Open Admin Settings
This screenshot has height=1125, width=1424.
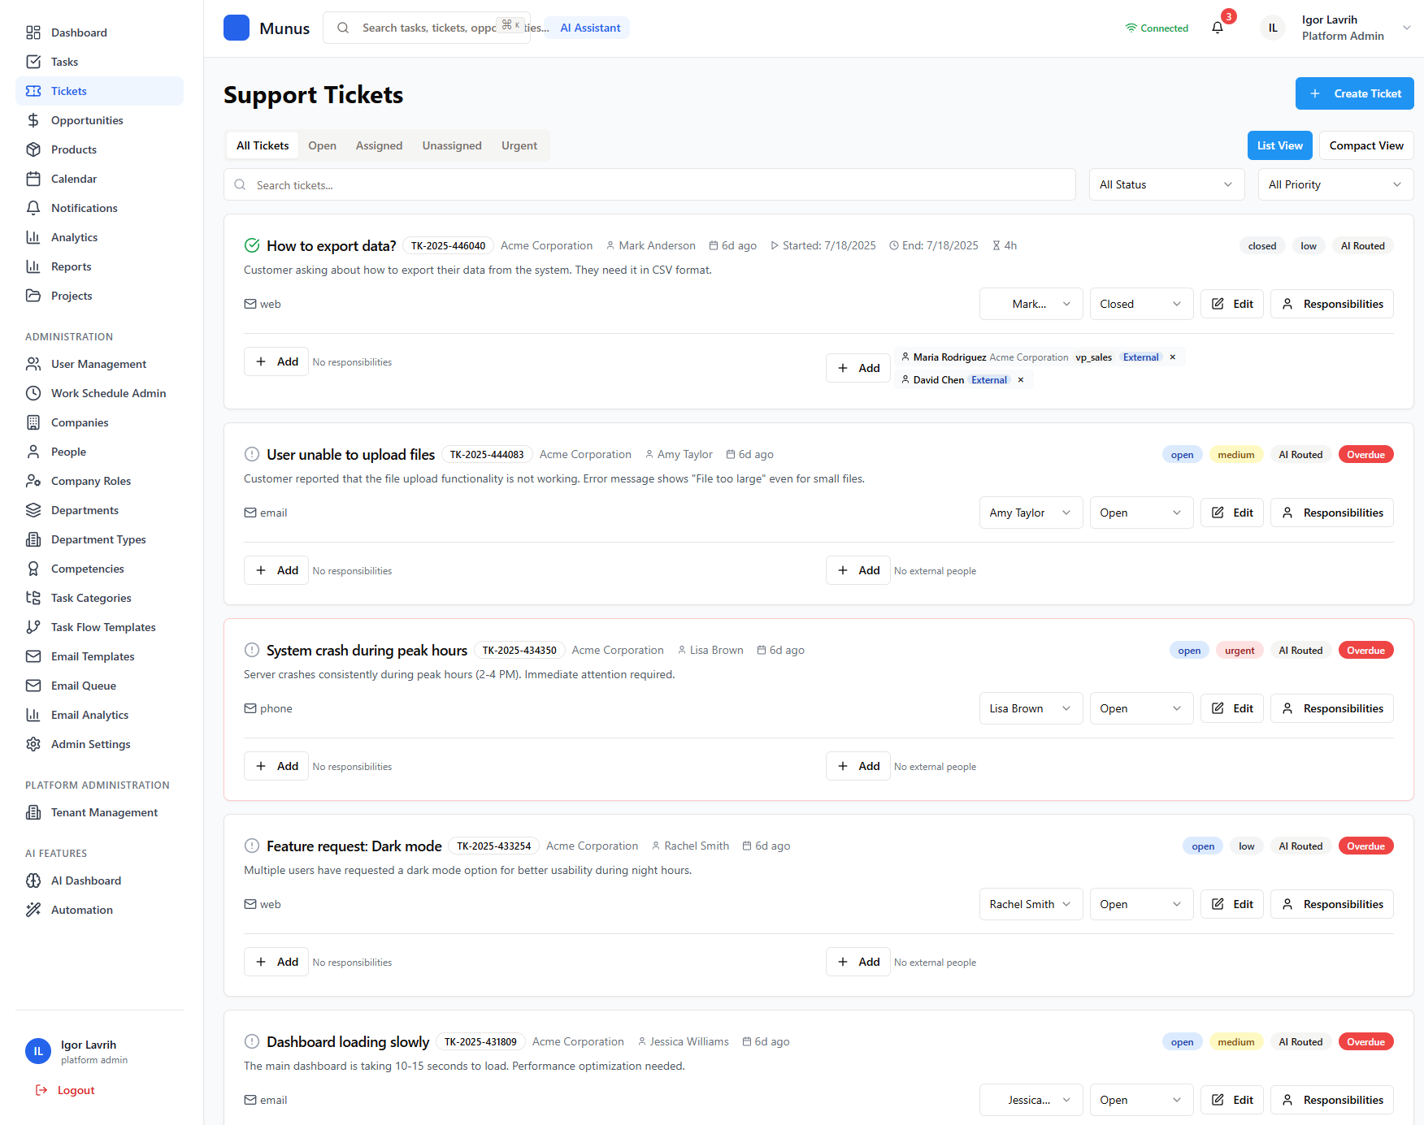click(89, 743)
